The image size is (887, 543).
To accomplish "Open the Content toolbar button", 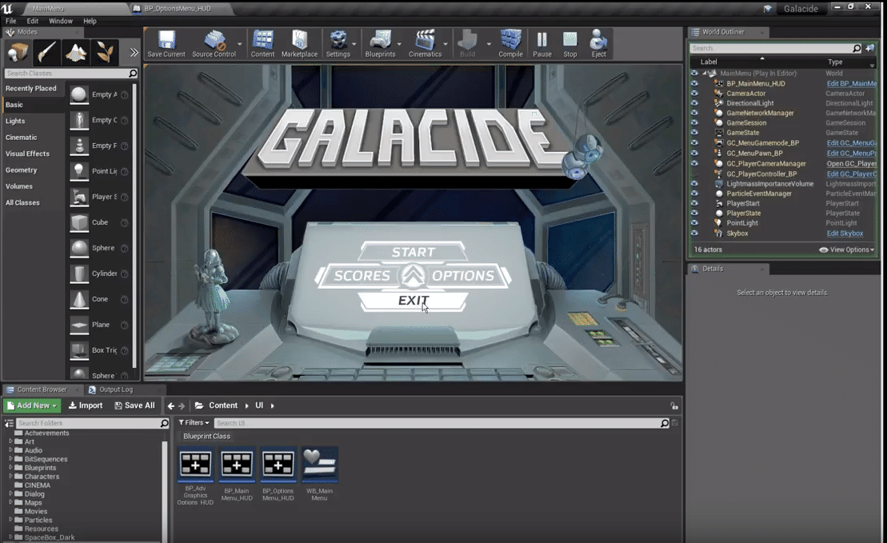I will coord(262,43).
